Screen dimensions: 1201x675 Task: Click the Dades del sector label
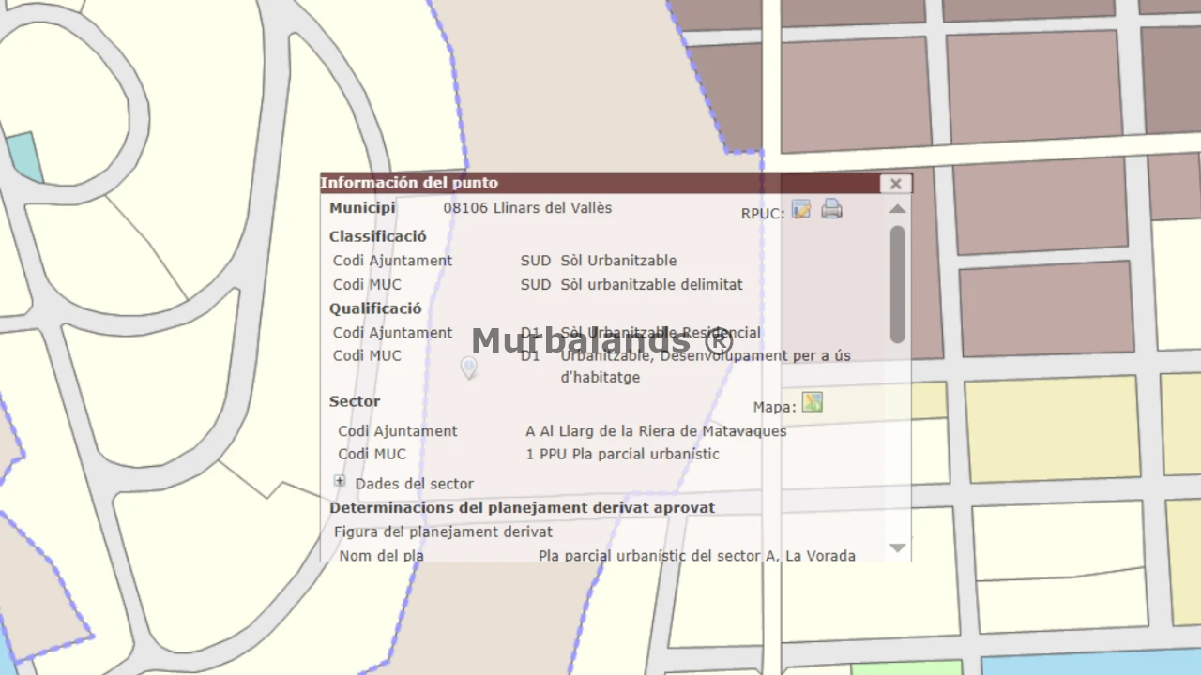pos(414,484)
